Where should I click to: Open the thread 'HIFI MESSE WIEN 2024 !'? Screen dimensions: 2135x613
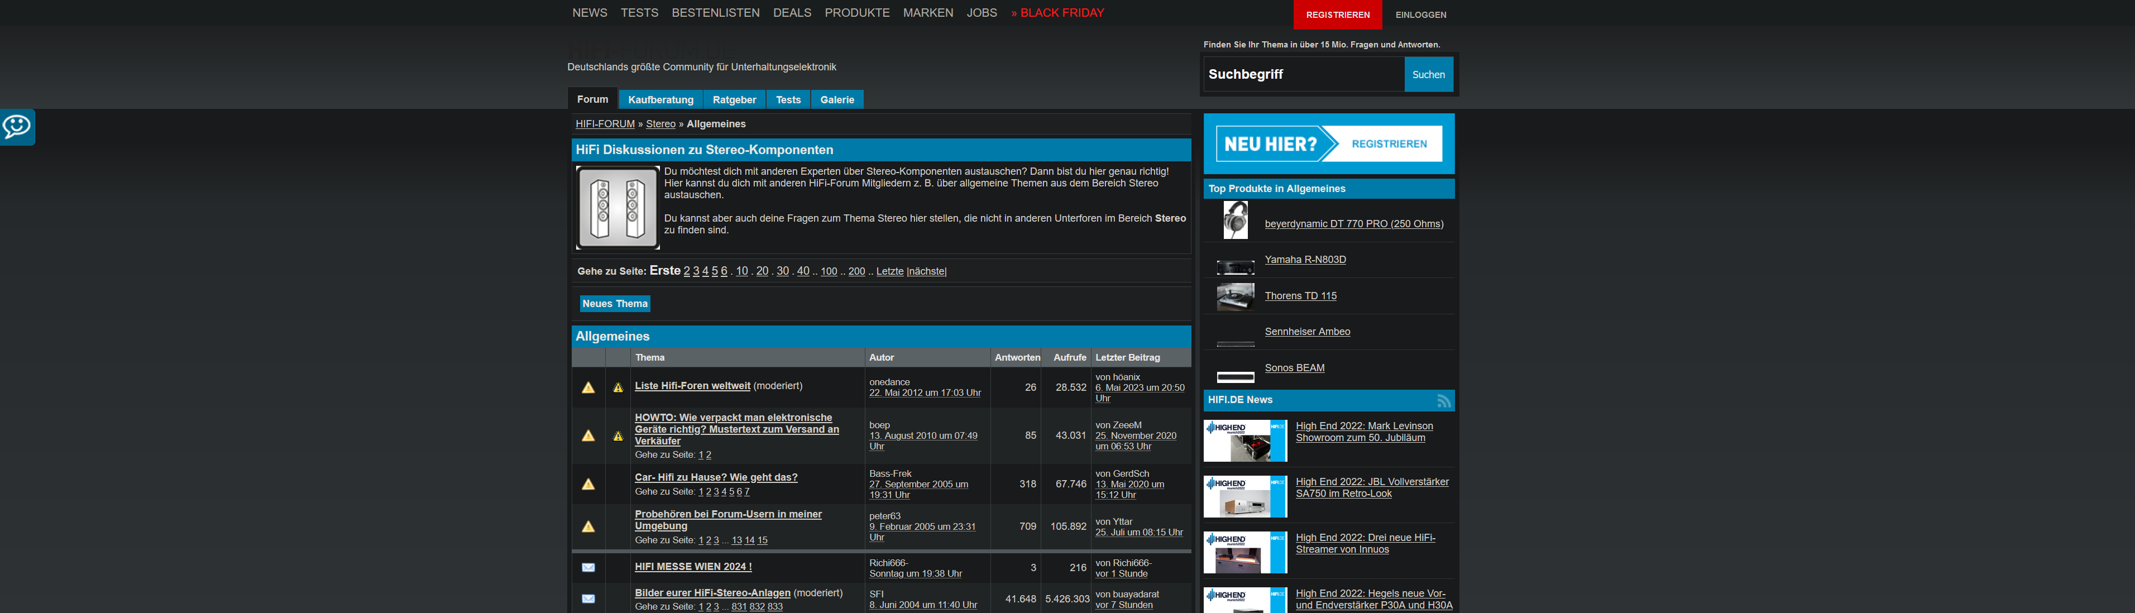click(693, 567)
